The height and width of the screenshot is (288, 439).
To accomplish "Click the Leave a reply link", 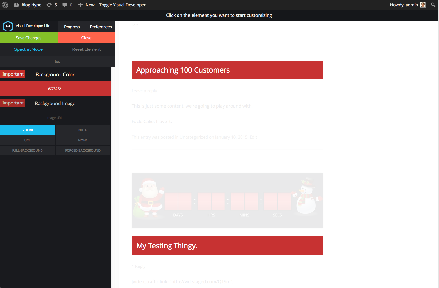I will click(144, 91).
